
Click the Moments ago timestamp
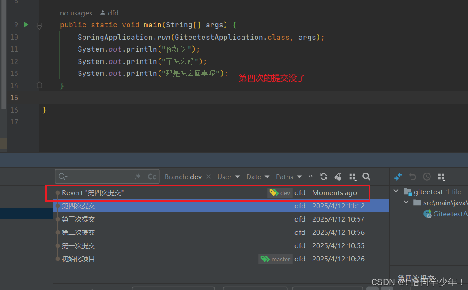tap(335, 193)
